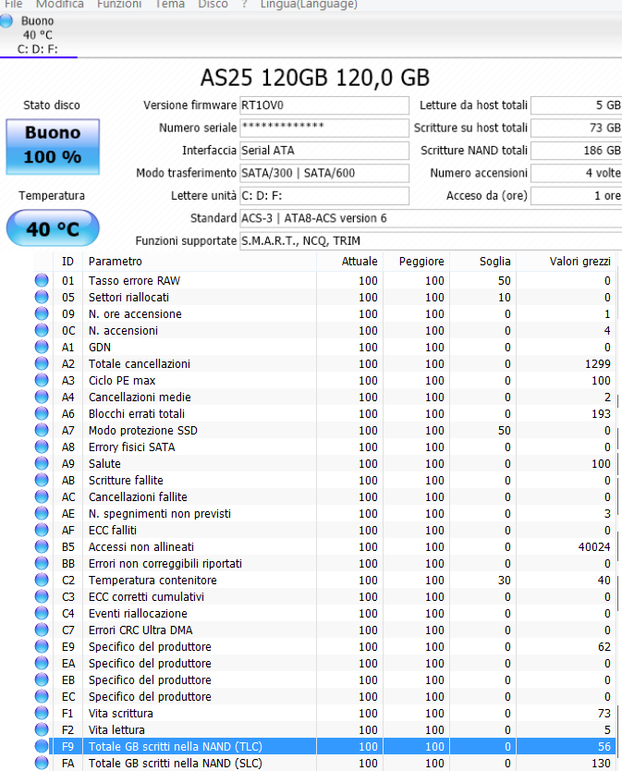Click status icon of N. accensioni row
Screen dimensions: 622x771
pos(42,330)
